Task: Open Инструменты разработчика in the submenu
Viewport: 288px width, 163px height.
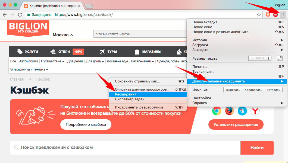Action: (148, 107)
